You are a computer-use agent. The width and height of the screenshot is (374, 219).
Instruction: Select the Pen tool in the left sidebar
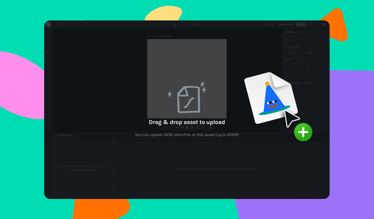(x=48, y=46)
